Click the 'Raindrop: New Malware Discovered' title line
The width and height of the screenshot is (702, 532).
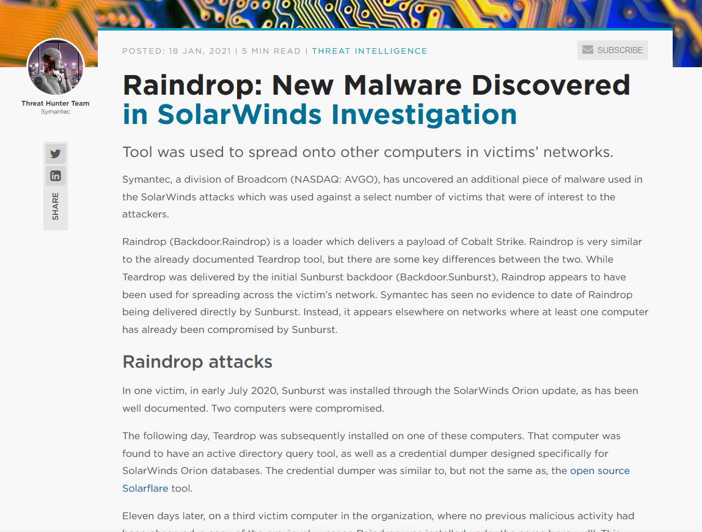[376, 85]
